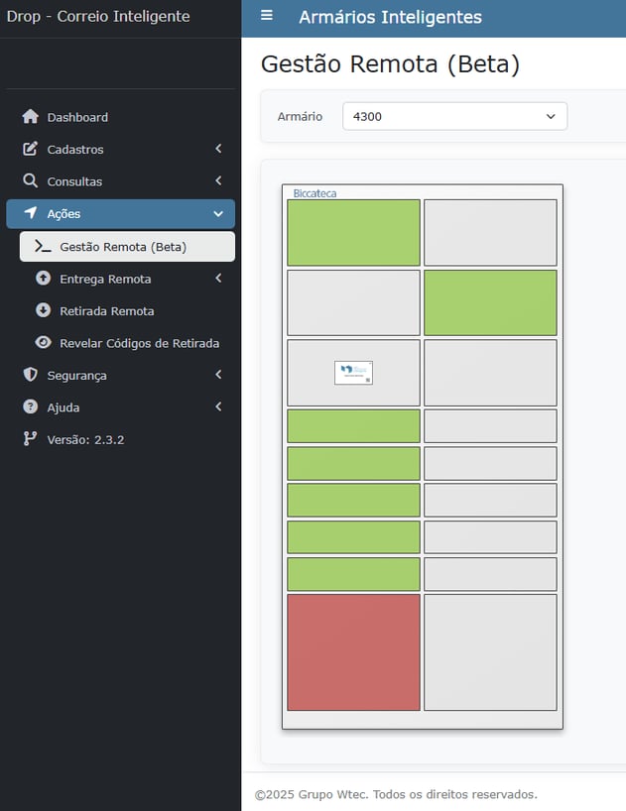Screen dimensions: 626x811
Task: Open Gestão Remota (Beta) menu item
Action: pos(123,247)
